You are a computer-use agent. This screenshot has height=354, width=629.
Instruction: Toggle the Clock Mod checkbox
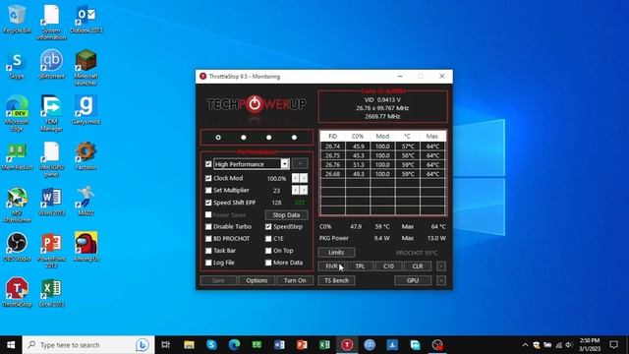(208, 178)
